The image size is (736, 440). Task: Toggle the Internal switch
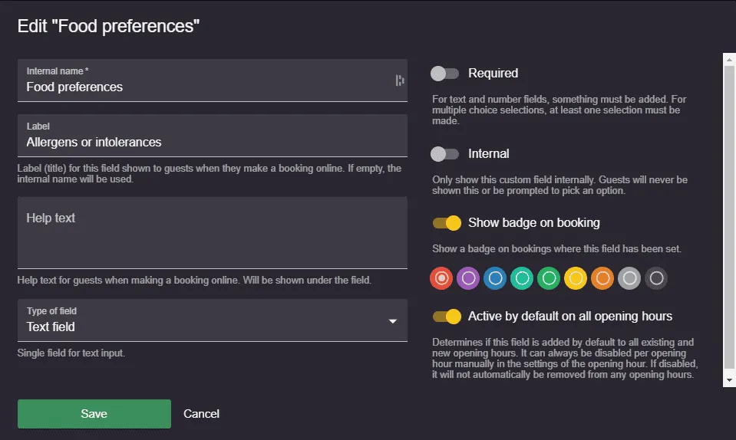[x=444, y=154]
